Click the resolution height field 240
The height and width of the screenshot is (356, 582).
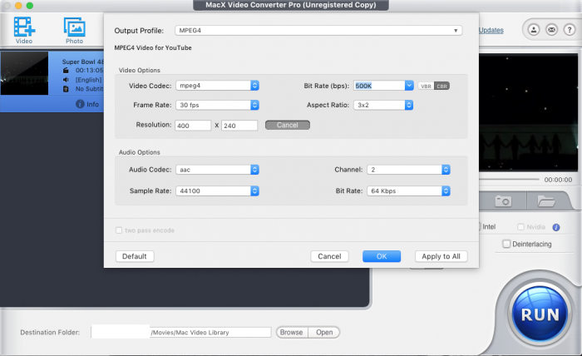point(239,126)
